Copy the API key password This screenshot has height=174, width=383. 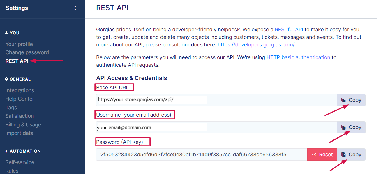point(351,155)
